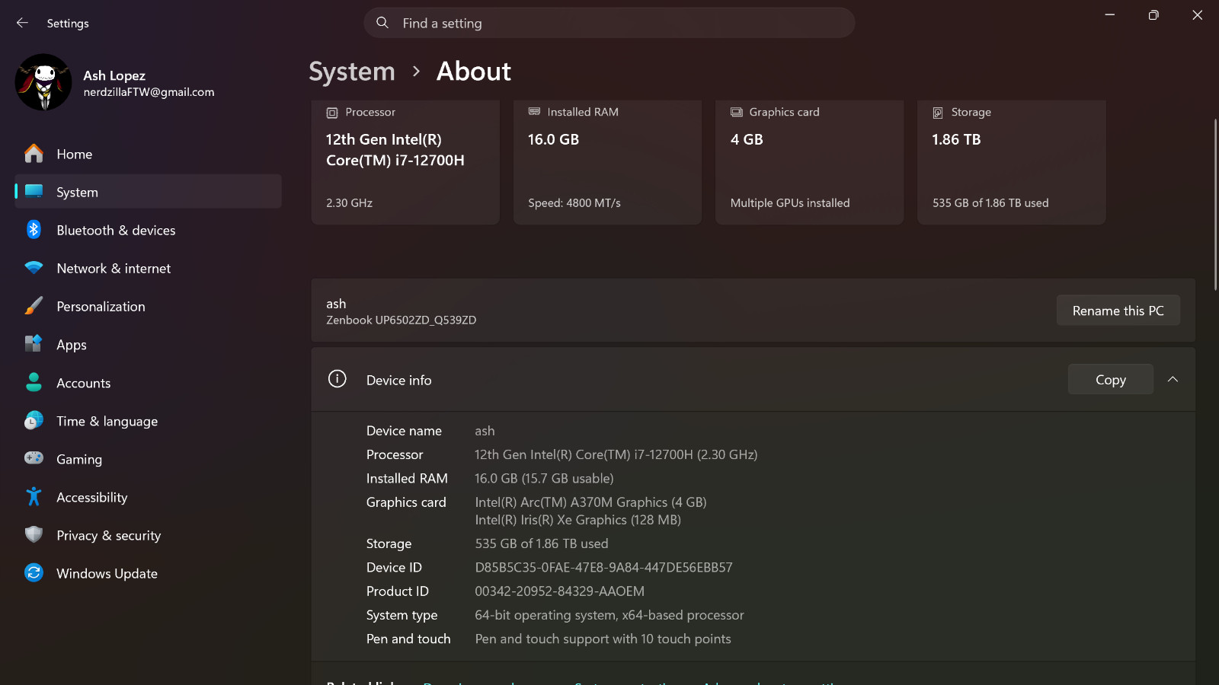The height and width of the screenshot is (685, 1219).
Task: Click the Gaming controller icon
Action: tap(34, 458)
